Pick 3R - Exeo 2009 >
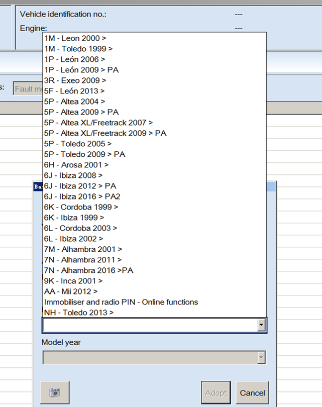Viewport: 322px width, 407px height. [154, 80]
